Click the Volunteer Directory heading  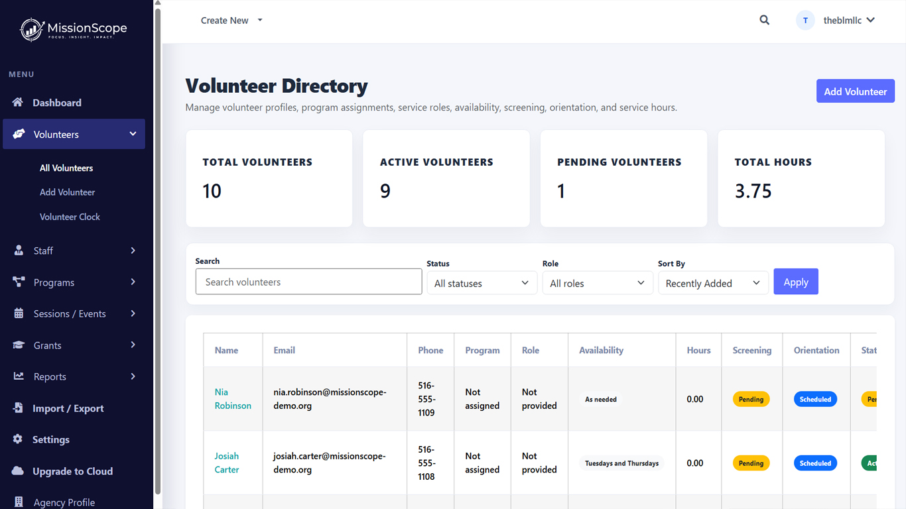277,86
